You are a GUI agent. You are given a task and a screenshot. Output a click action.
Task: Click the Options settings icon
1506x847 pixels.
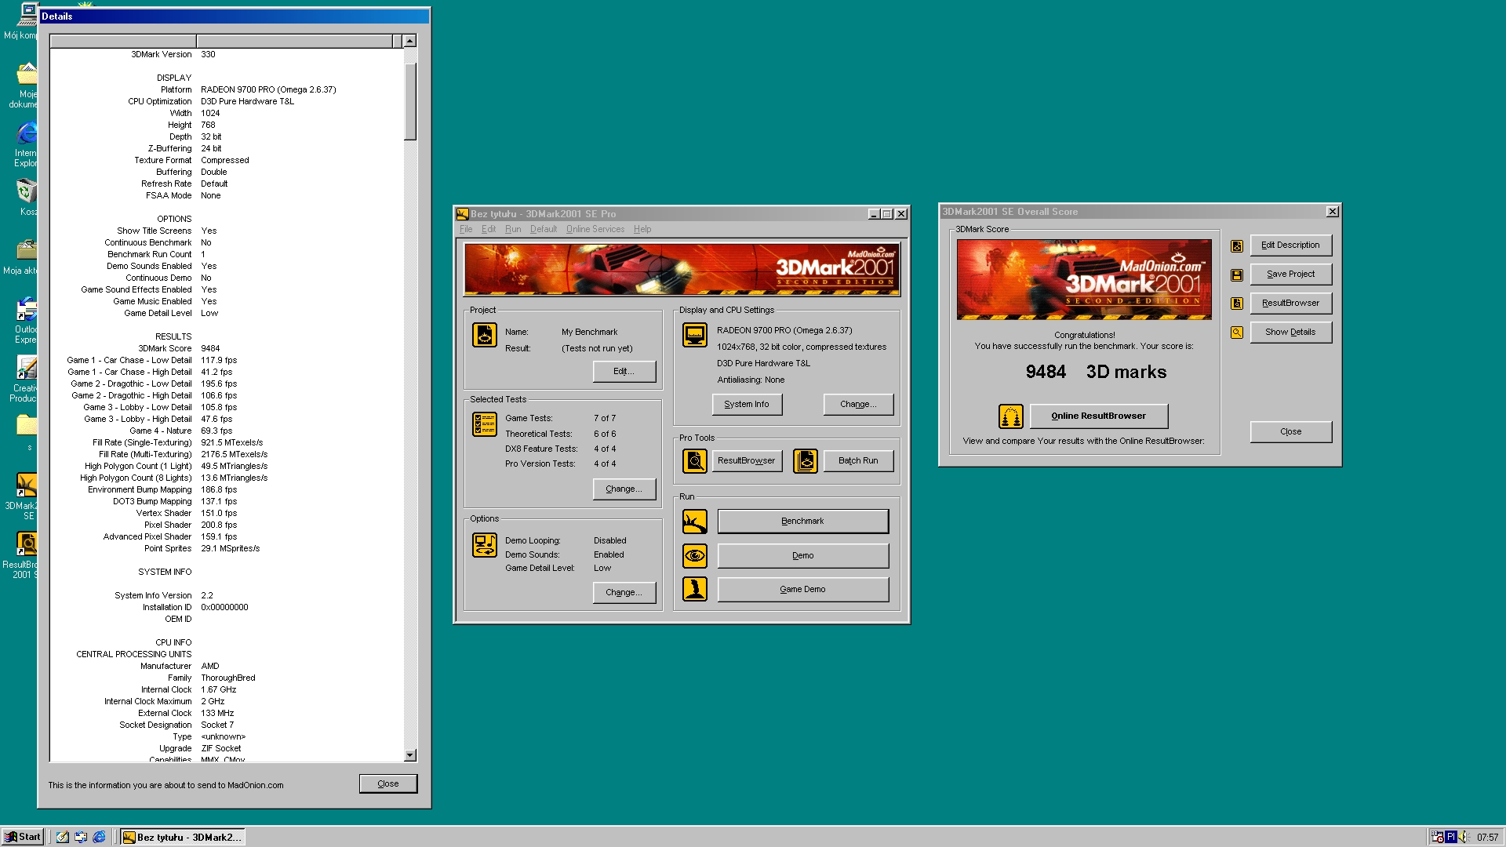[x=484, y=545]
